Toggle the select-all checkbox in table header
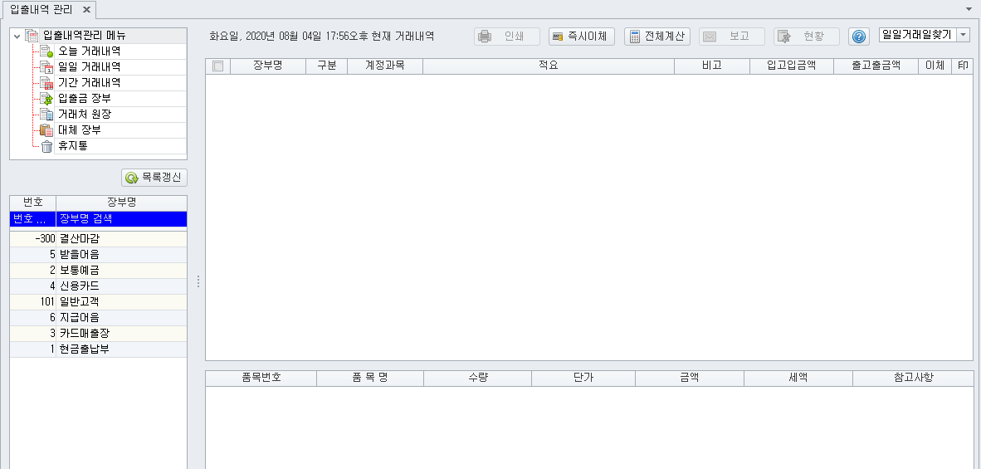This screenshot has height=469, width=981. coord(217,66)
